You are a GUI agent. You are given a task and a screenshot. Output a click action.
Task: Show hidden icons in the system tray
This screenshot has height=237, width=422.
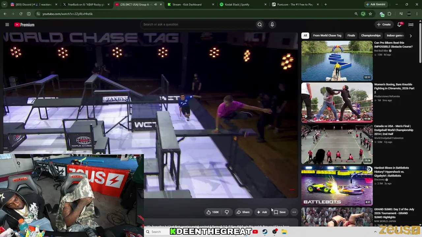375,232
